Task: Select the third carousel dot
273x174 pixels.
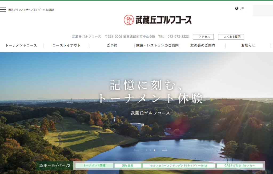Action: pos(154,150)
